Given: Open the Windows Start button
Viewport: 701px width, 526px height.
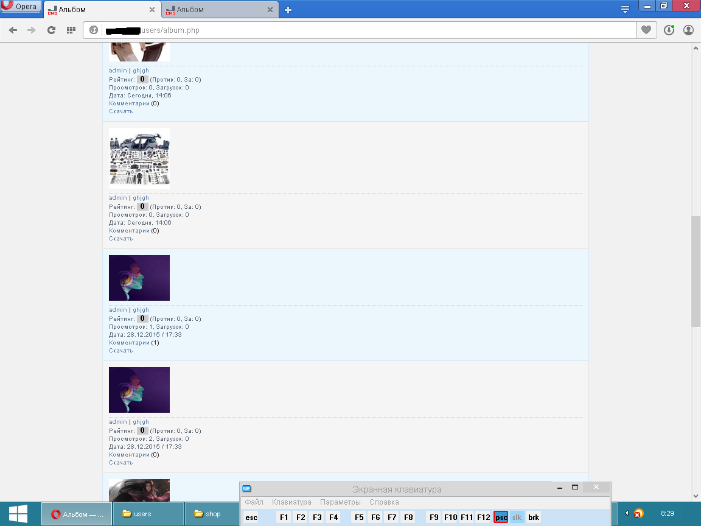Looking at the screenshot, I should pos(18,514).
